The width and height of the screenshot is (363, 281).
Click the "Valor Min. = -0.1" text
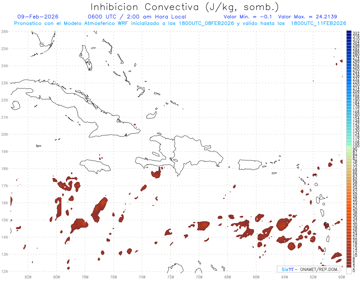tap(248, 17)
